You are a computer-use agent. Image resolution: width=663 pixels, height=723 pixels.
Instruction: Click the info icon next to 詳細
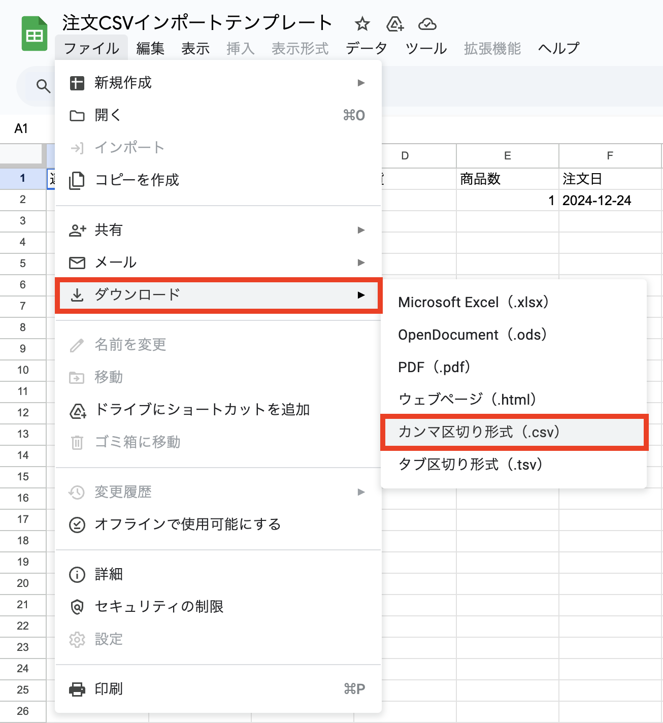point(77,574)
